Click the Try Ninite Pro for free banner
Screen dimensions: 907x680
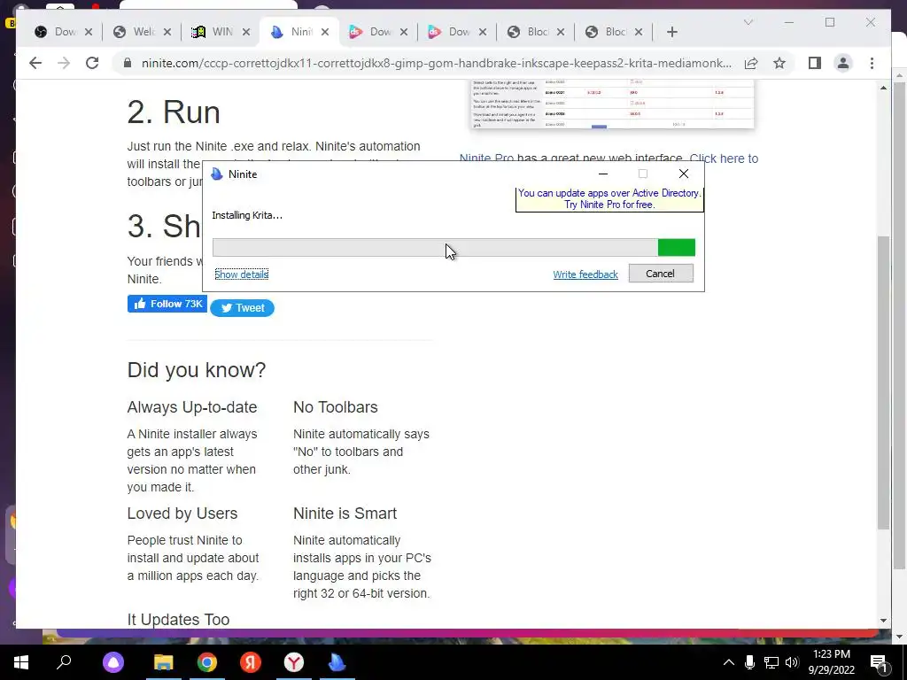[609, 199]
